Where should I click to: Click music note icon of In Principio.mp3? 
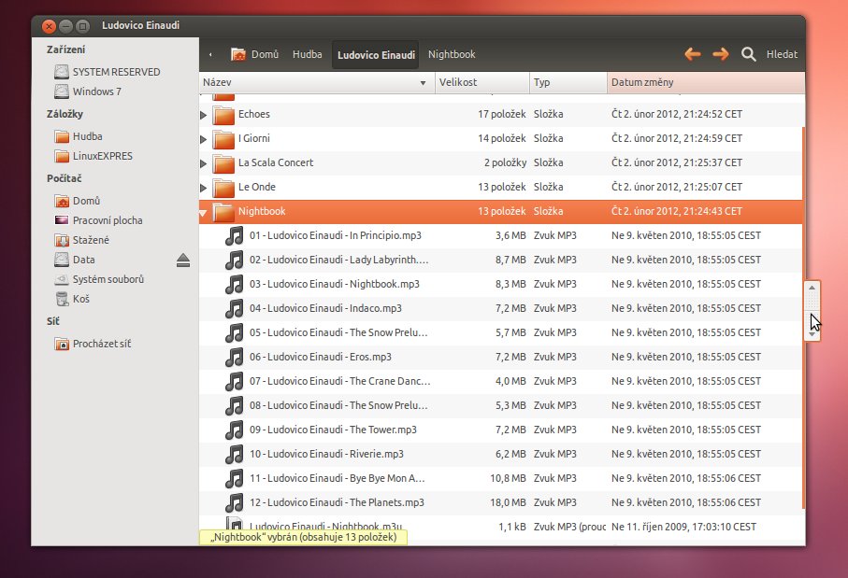tap(235, 235)
